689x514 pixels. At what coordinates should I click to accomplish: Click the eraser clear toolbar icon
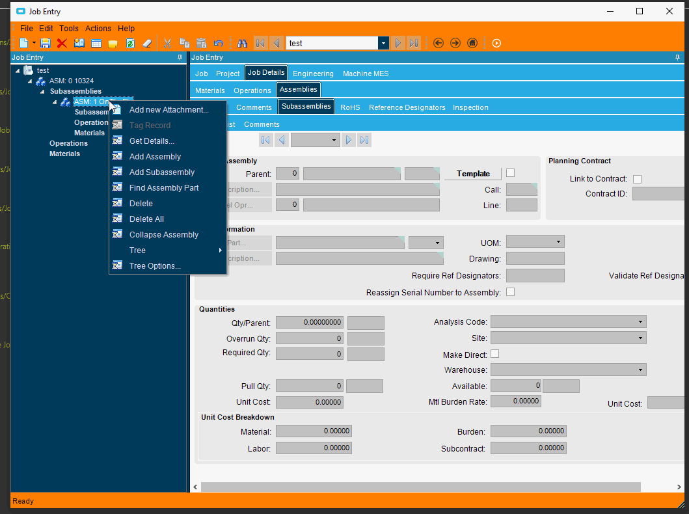[147, 43]
